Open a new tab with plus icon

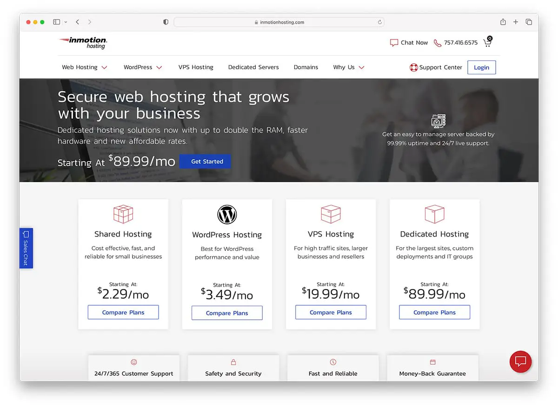[516, 22]
